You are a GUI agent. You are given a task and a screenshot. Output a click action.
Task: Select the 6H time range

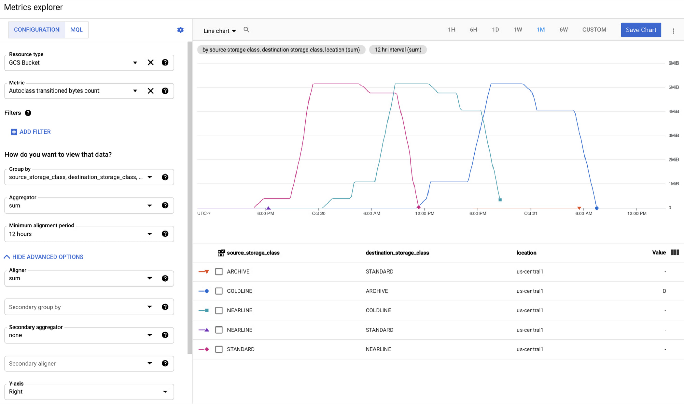pos(473,30)
